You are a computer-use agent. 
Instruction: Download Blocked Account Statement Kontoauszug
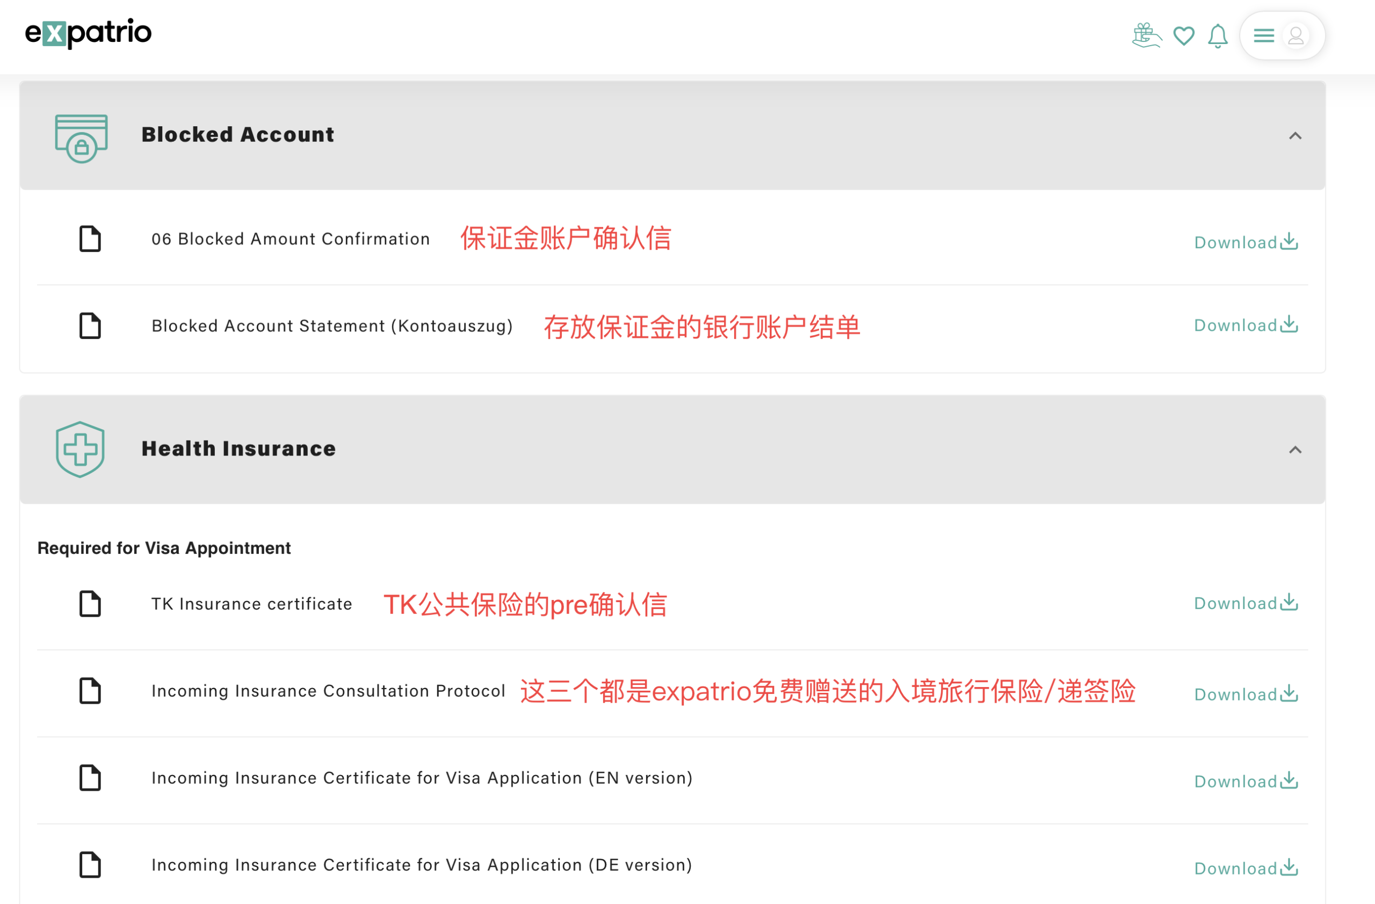[x=1246, y=325]
